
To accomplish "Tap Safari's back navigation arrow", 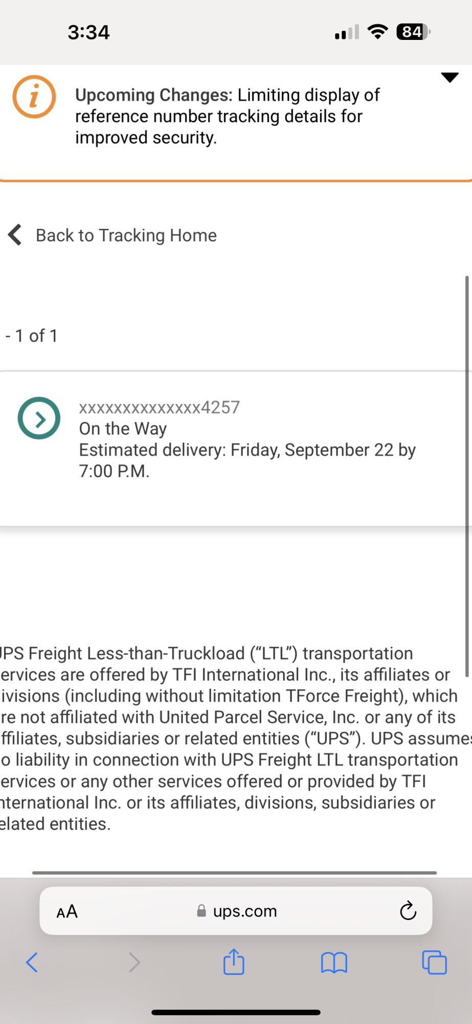I will click(x=32, y=963).
